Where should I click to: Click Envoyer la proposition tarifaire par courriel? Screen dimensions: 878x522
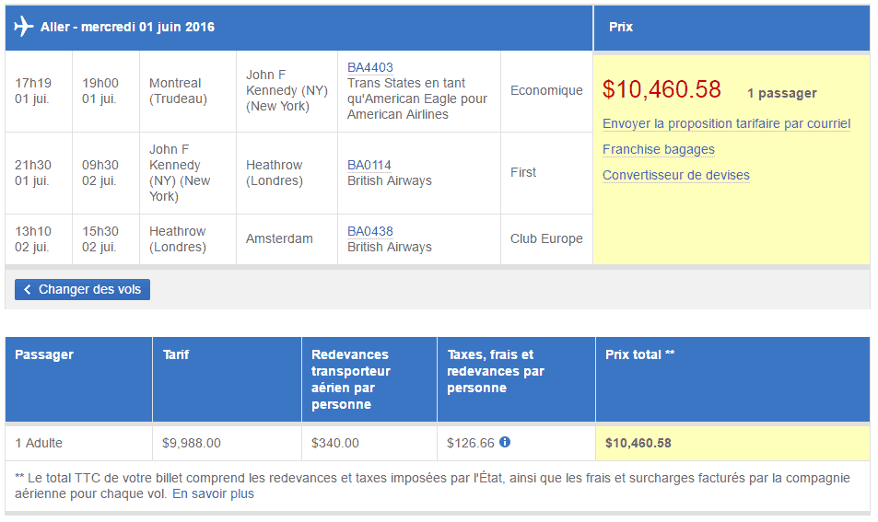point(726,123)
